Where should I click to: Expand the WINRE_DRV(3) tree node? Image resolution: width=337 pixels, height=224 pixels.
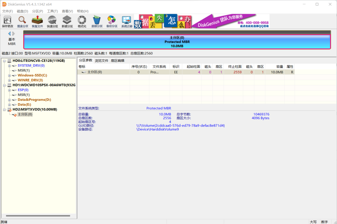point(9,80)
